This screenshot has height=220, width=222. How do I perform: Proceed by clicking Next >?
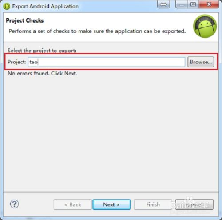click(111, 204)
